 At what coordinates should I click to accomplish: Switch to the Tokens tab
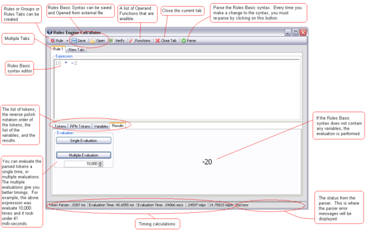click(x=60, y=126)
